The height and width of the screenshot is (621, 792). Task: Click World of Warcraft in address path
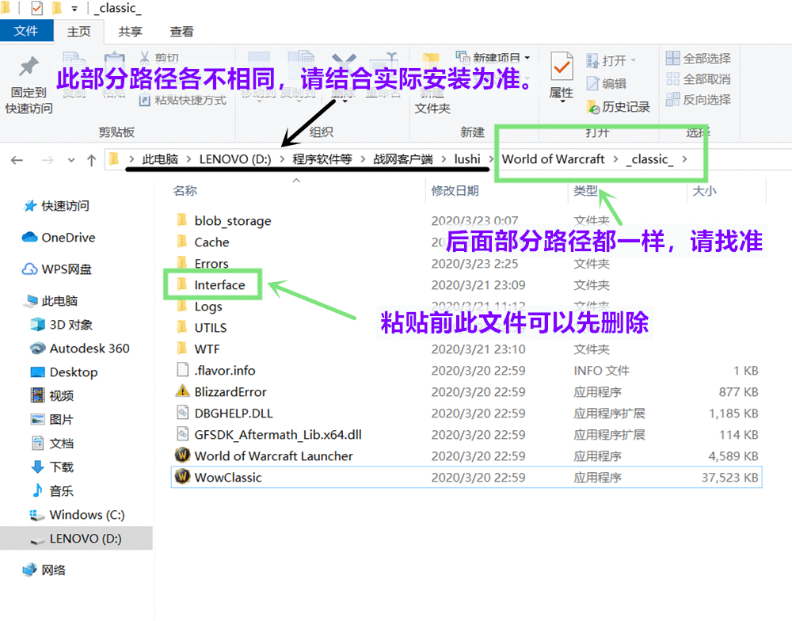(x=553, y=159)
